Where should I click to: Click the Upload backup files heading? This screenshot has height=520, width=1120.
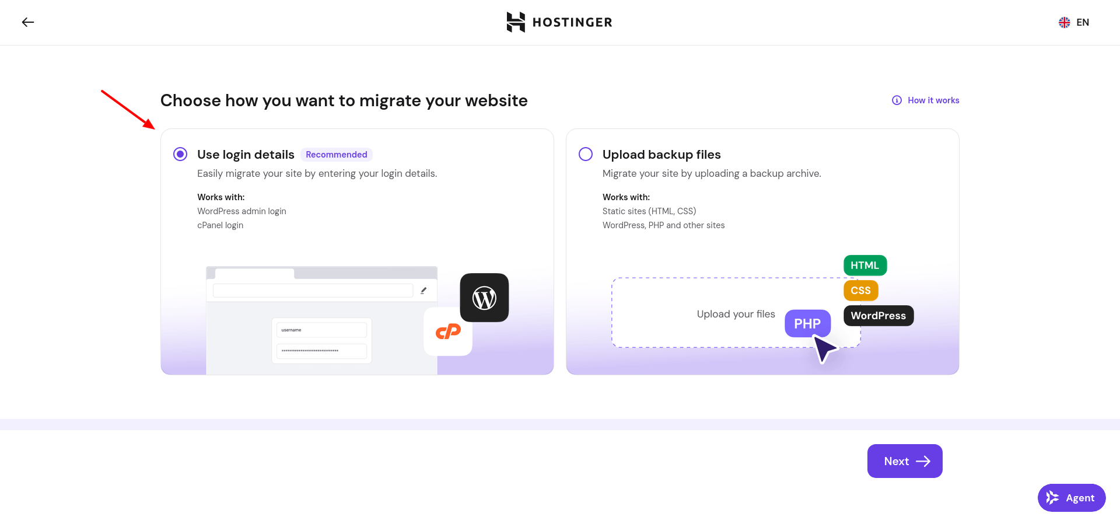[x=661, y=155]
